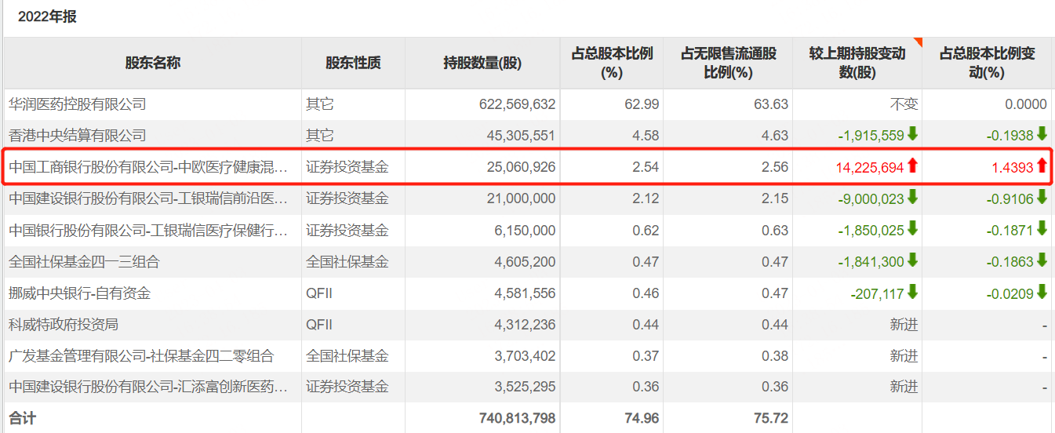Click the orange corner marker on 较上期持股变动数 header

click(x=919, y=41)
